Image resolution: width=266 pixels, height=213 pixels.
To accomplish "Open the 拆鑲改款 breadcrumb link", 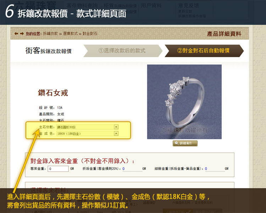I will (x=50, y=34).
